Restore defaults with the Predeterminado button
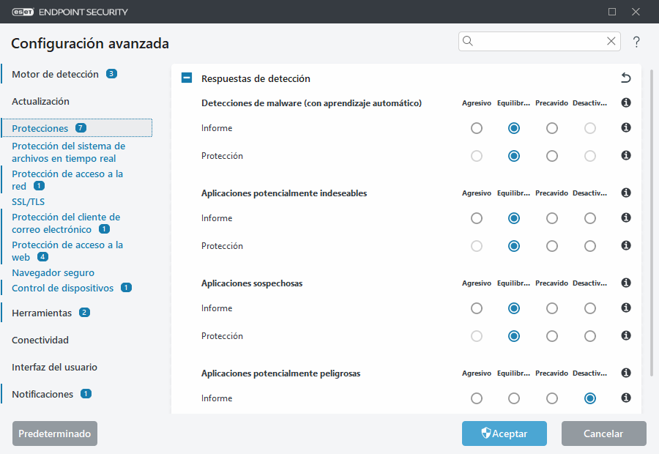The width and height of the screenshot is (659, 454). (x=54, y=433)
